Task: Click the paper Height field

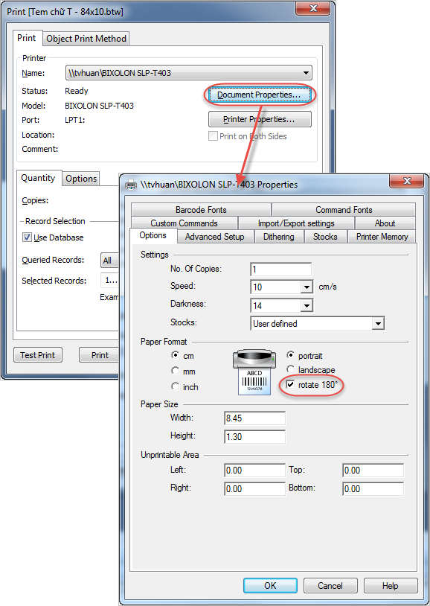Action: pyautogui.click(x=255, y=437)
